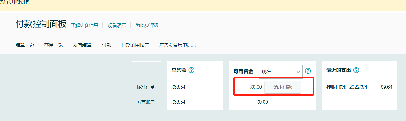Open the 所有结算 tab
This screenshot has height=121, width=406.
point(82,45)
